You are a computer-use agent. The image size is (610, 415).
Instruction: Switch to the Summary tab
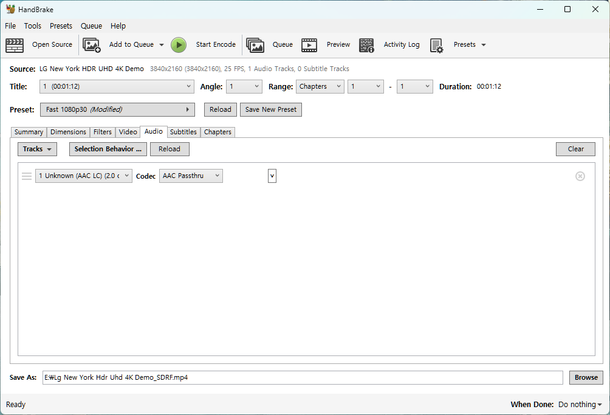pyautogui.click(x=29, y=132)
